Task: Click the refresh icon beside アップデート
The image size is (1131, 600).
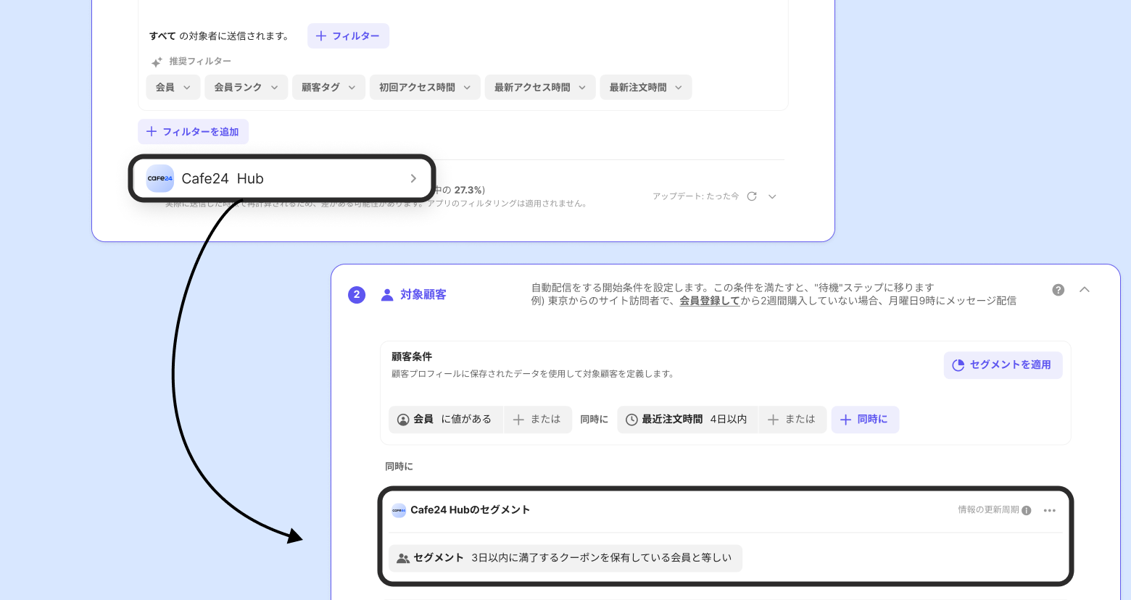Action: pyautogui.click(x=752, y=196)
